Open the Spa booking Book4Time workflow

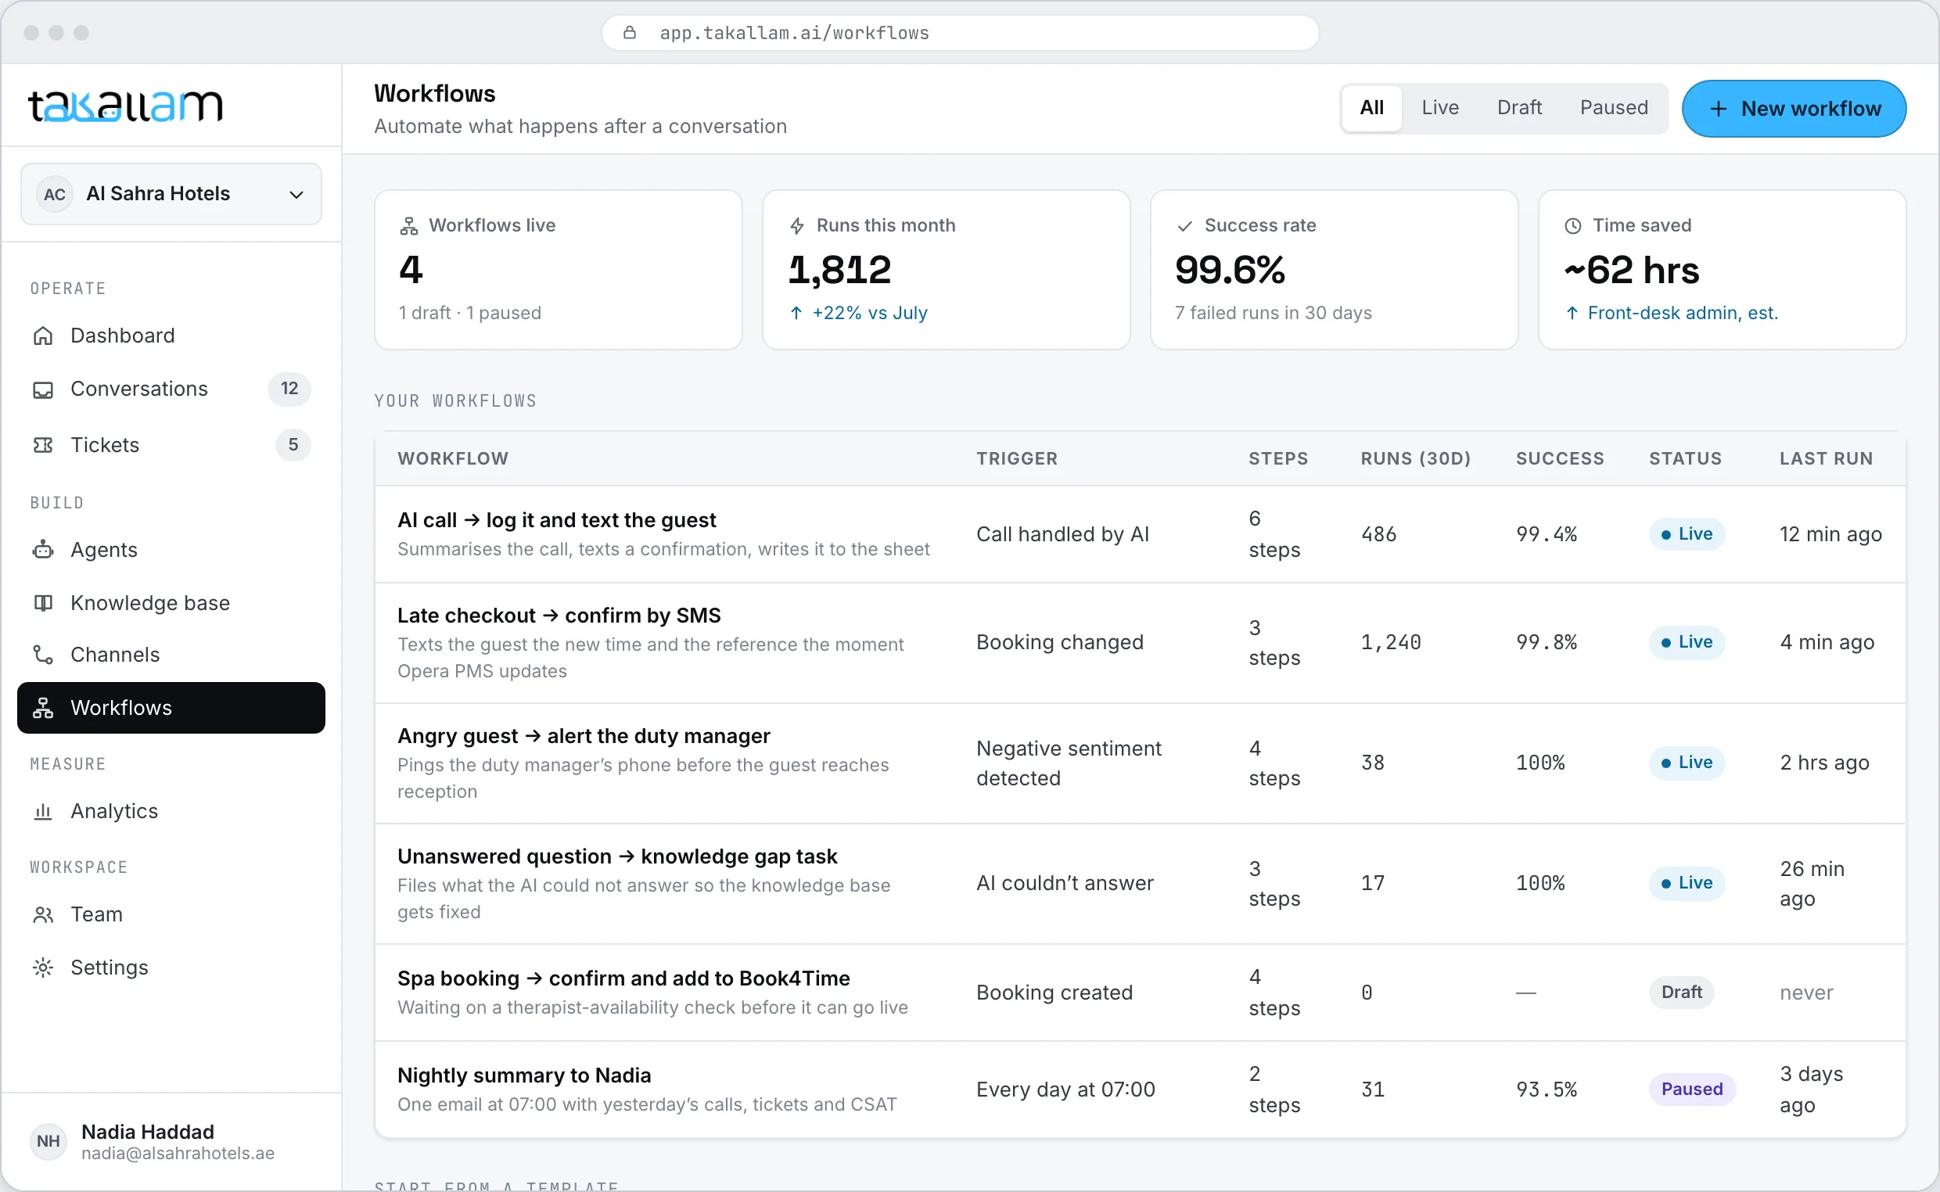tap(1140, 993)
